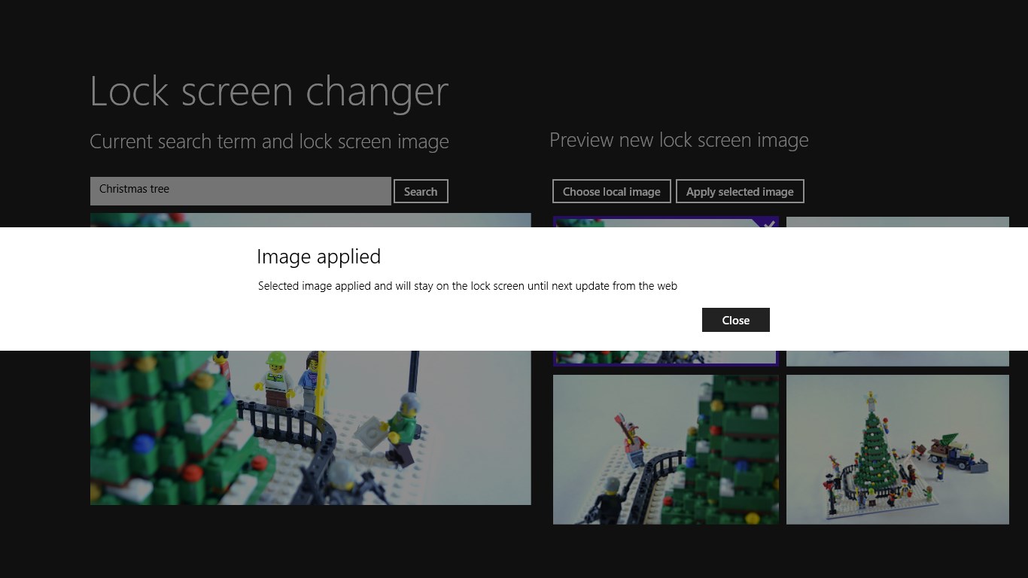This screenshot has height=578, width=1028.
Task: Click the dialog message about next web update
Action: [x=467, y=286]
